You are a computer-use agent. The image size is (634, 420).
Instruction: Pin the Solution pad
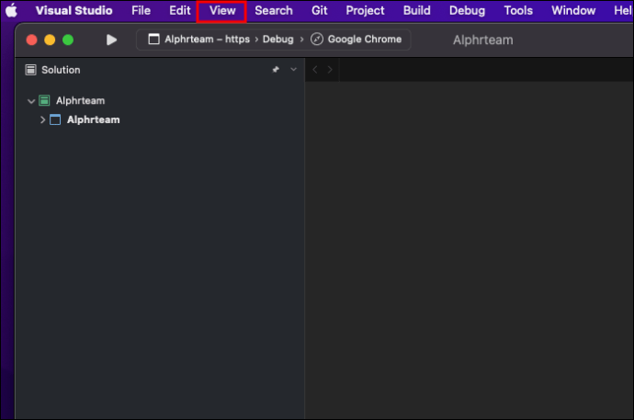pyautogui.click(x=276, y=70)
